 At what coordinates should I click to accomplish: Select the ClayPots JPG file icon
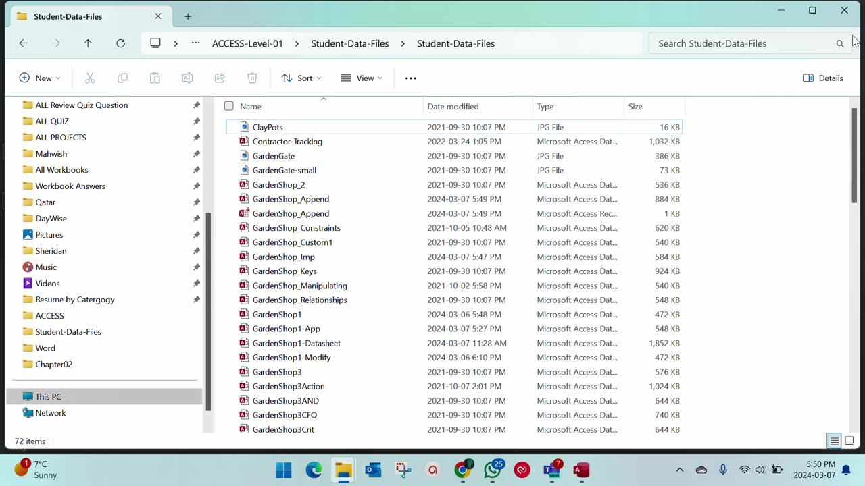(x=244, y=127)
